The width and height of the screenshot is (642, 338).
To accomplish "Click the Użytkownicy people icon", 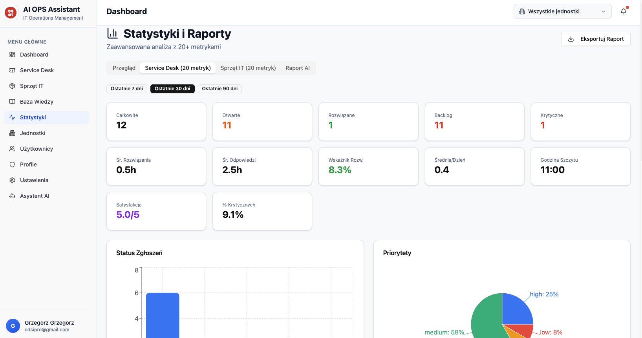I will coord(12,149).
